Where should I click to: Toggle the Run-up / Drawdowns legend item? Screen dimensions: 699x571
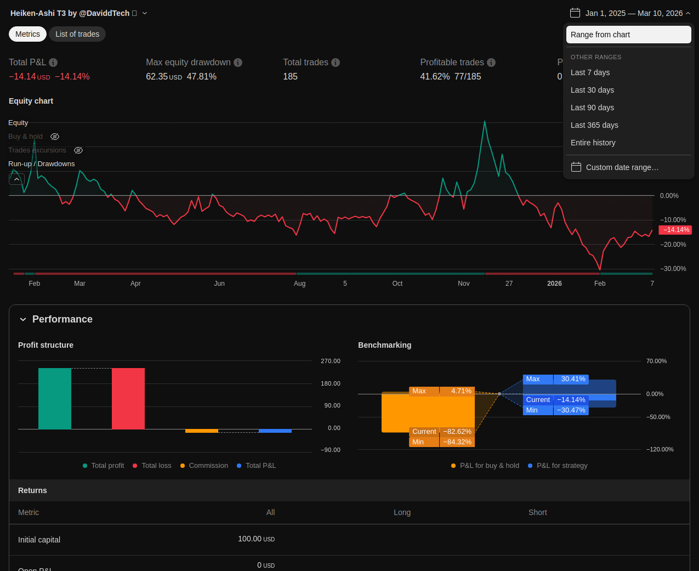(x=41, y=164)
